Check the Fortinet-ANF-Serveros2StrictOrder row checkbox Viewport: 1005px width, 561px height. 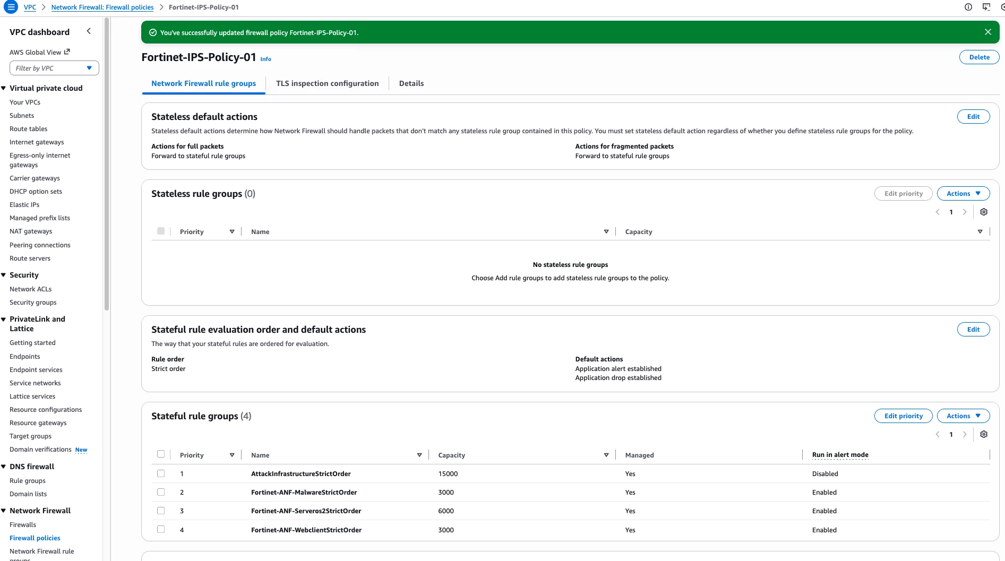[x=161, y=511]
